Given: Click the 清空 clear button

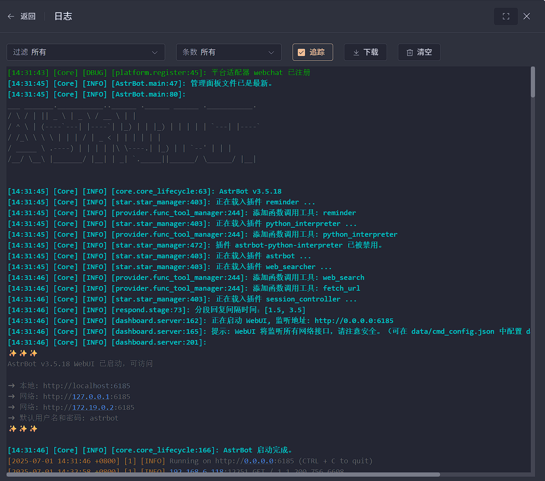Looking at the screenshot, I should [x=419, y=52].
